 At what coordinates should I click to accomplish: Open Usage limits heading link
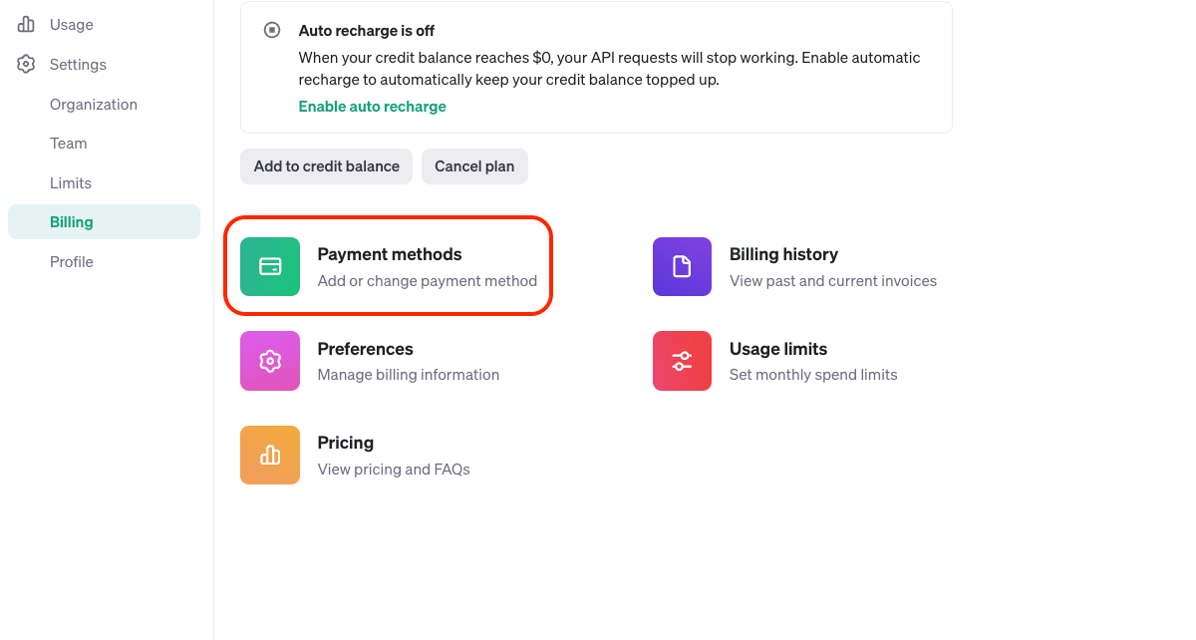[778, 349]
